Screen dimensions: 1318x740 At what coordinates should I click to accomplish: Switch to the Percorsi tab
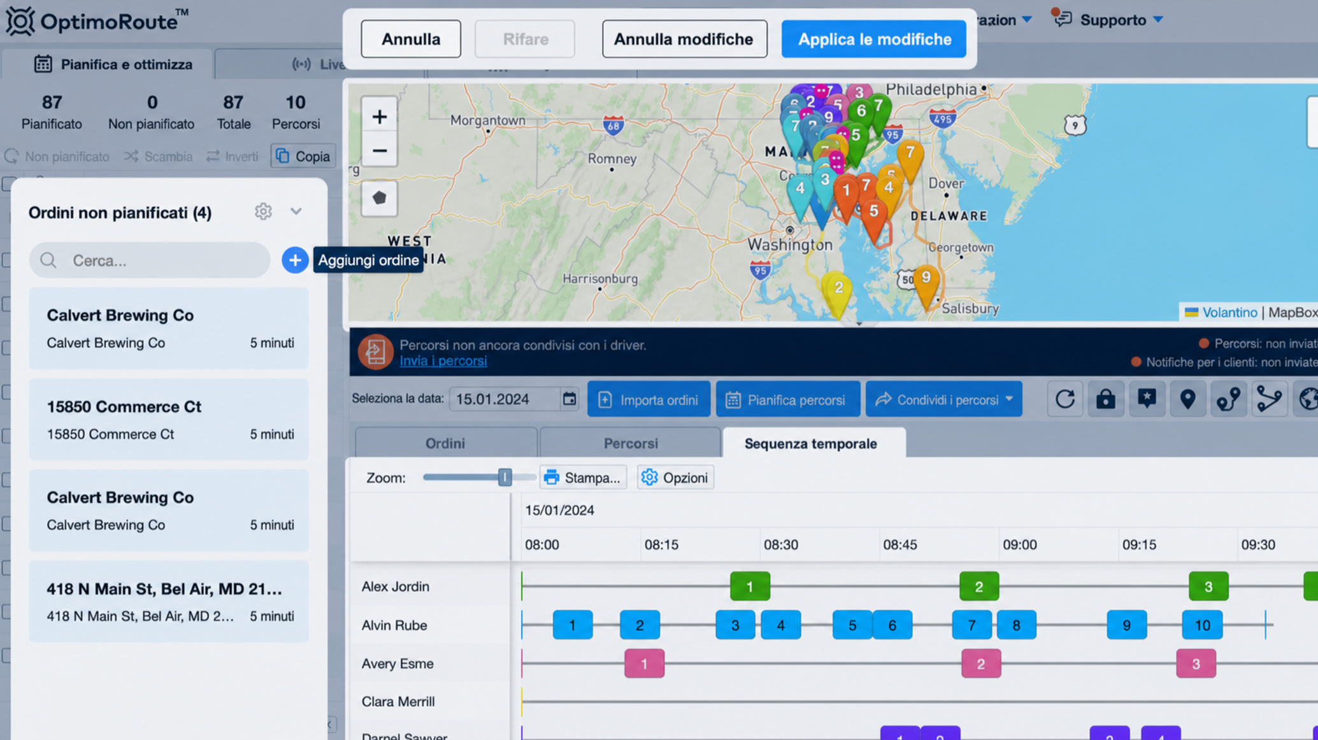pyautogui.click(x=631, y=443)
